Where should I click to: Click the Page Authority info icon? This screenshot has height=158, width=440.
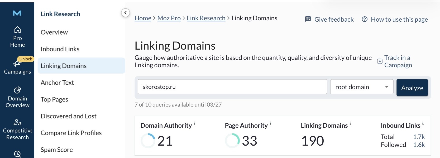point(270,123)
